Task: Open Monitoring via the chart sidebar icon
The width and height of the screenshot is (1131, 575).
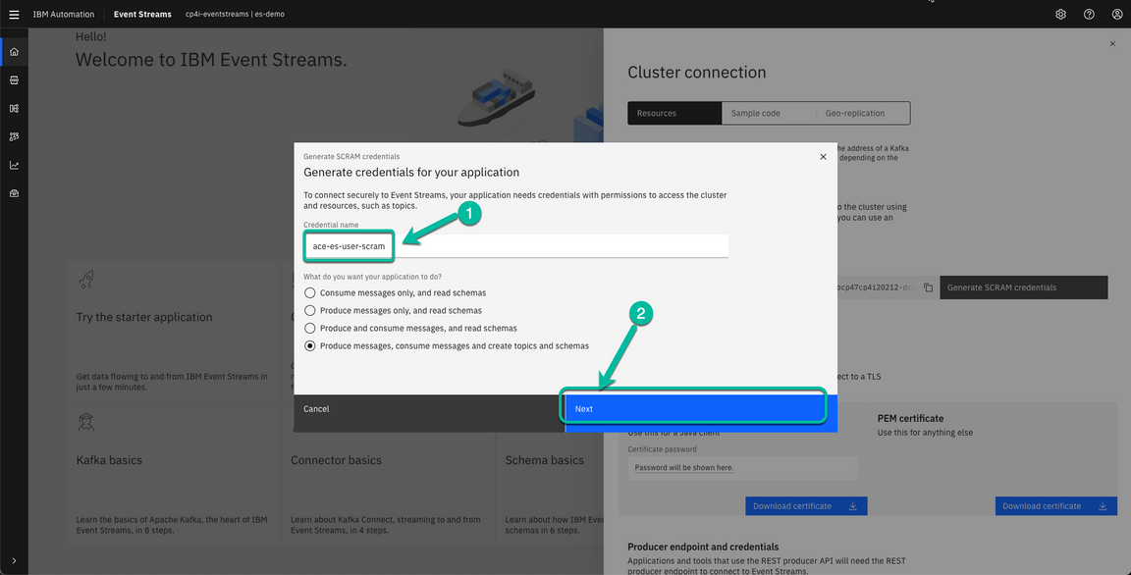Action: [x=14, y=164]
